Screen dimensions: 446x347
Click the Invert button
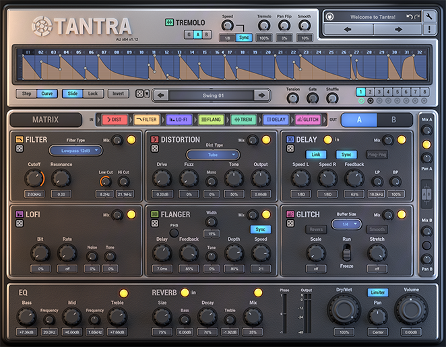point(119,94)
